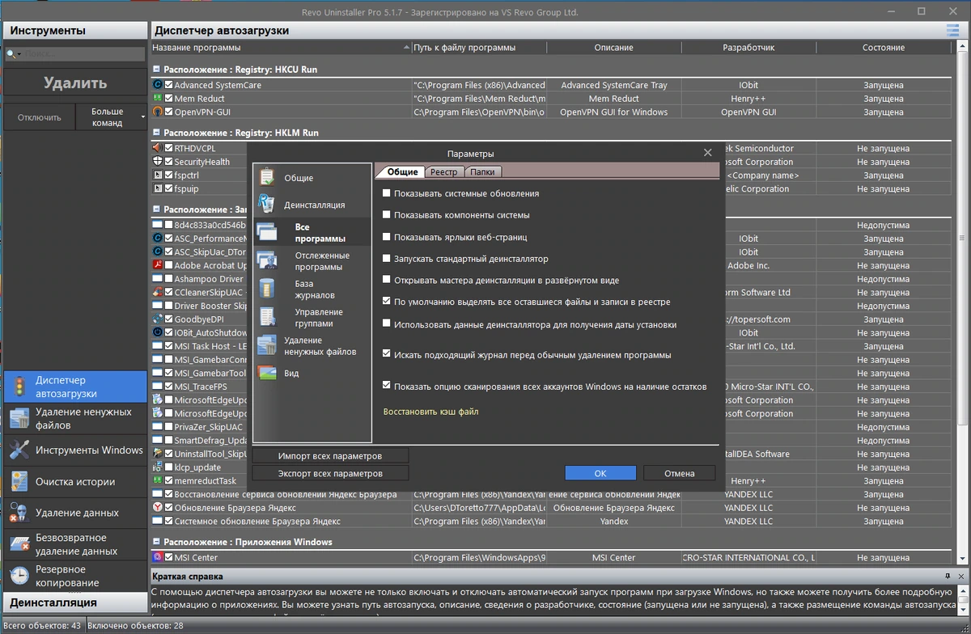Collapse the Приложения Windows group
971x634 pixels.
pos(157,542)
